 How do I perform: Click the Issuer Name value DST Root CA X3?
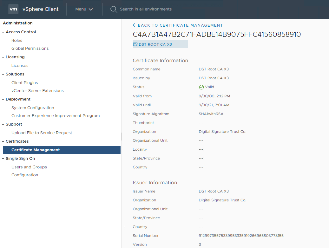[214, 191]
